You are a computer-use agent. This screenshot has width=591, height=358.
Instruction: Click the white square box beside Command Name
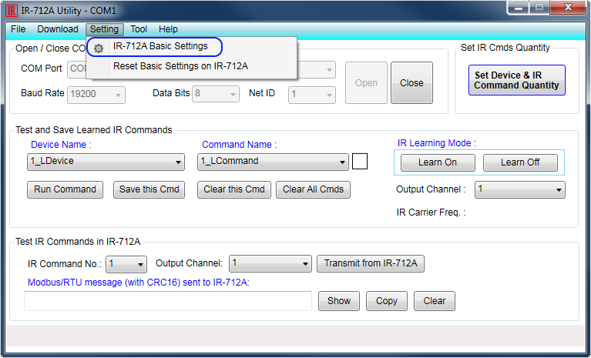coord(360,162)
